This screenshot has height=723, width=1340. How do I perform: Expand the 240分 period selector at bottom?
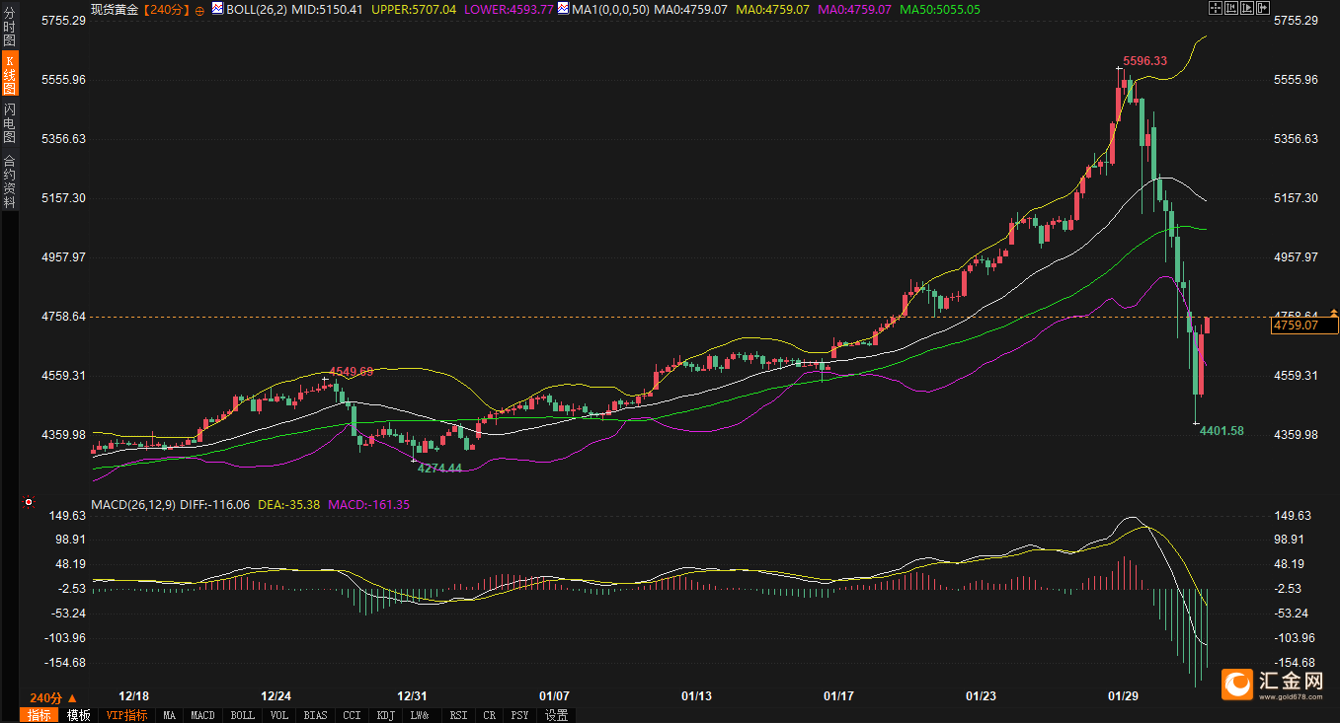tap(53, 696)
